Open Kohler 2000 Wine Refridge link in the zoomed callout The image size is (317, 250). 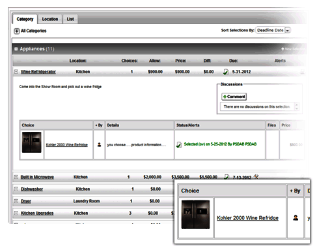(247, 218)
